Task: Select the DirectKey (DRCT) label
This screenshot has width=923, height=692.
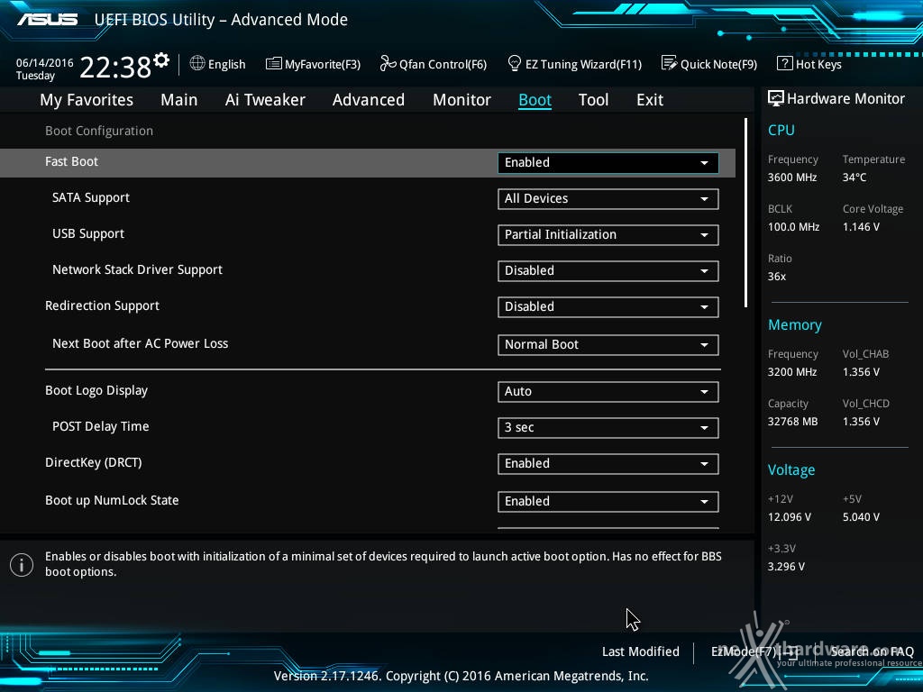Action: [94, 462]
